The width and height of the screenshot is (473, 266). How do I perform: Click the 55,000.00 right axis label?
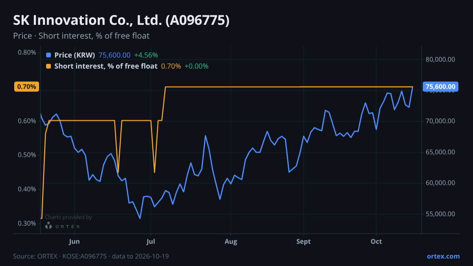pyautogui.click(x=440, y=214)
